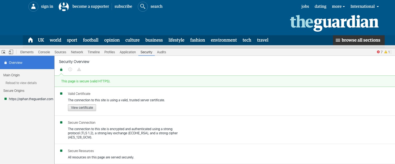395x164 pixels.
Task: Select the Security tab
Action: pos(146,52)
